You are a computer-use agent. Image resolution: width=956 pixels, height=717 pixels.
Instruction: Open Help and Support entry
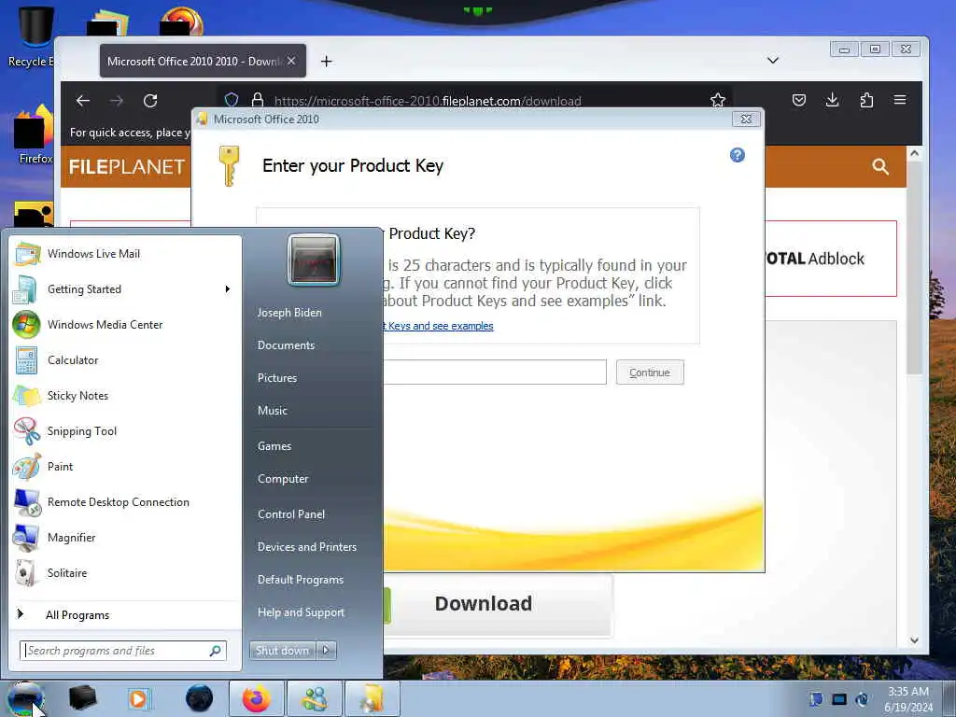point(302,612)
